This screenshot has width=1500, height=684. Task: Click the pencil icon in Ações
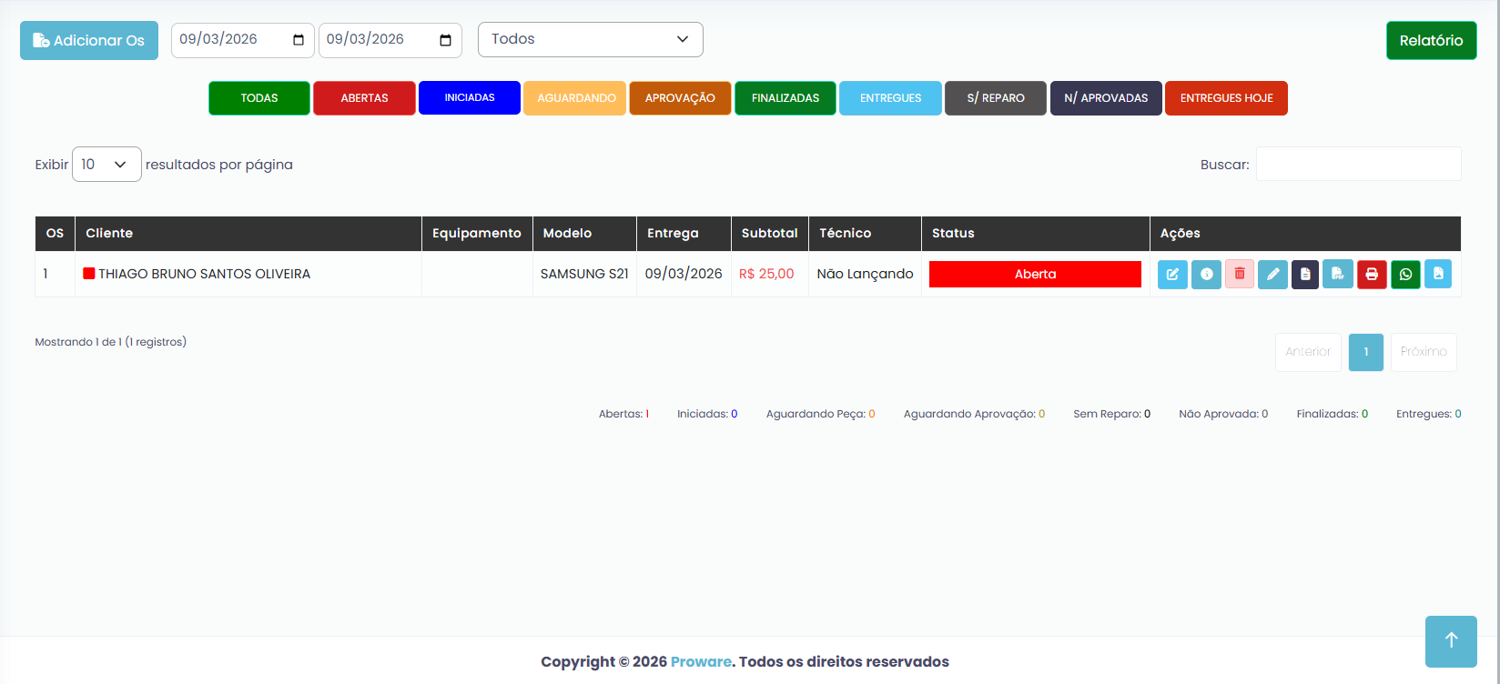tap(1272, 275)
